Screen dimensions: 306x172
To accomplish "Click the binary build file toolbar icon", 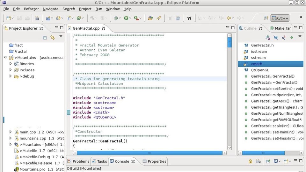I will click(37, 18).
